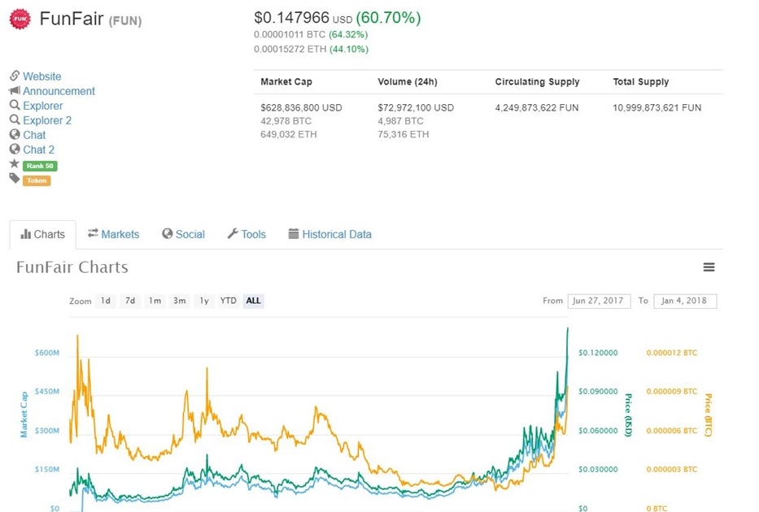
Task: Click the 75,316 ETH volume value
Action: pos(403,134)
